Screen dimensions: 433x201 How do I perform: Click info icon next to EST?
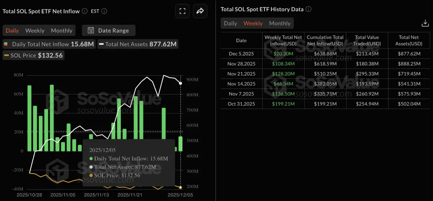click(104, 11)
